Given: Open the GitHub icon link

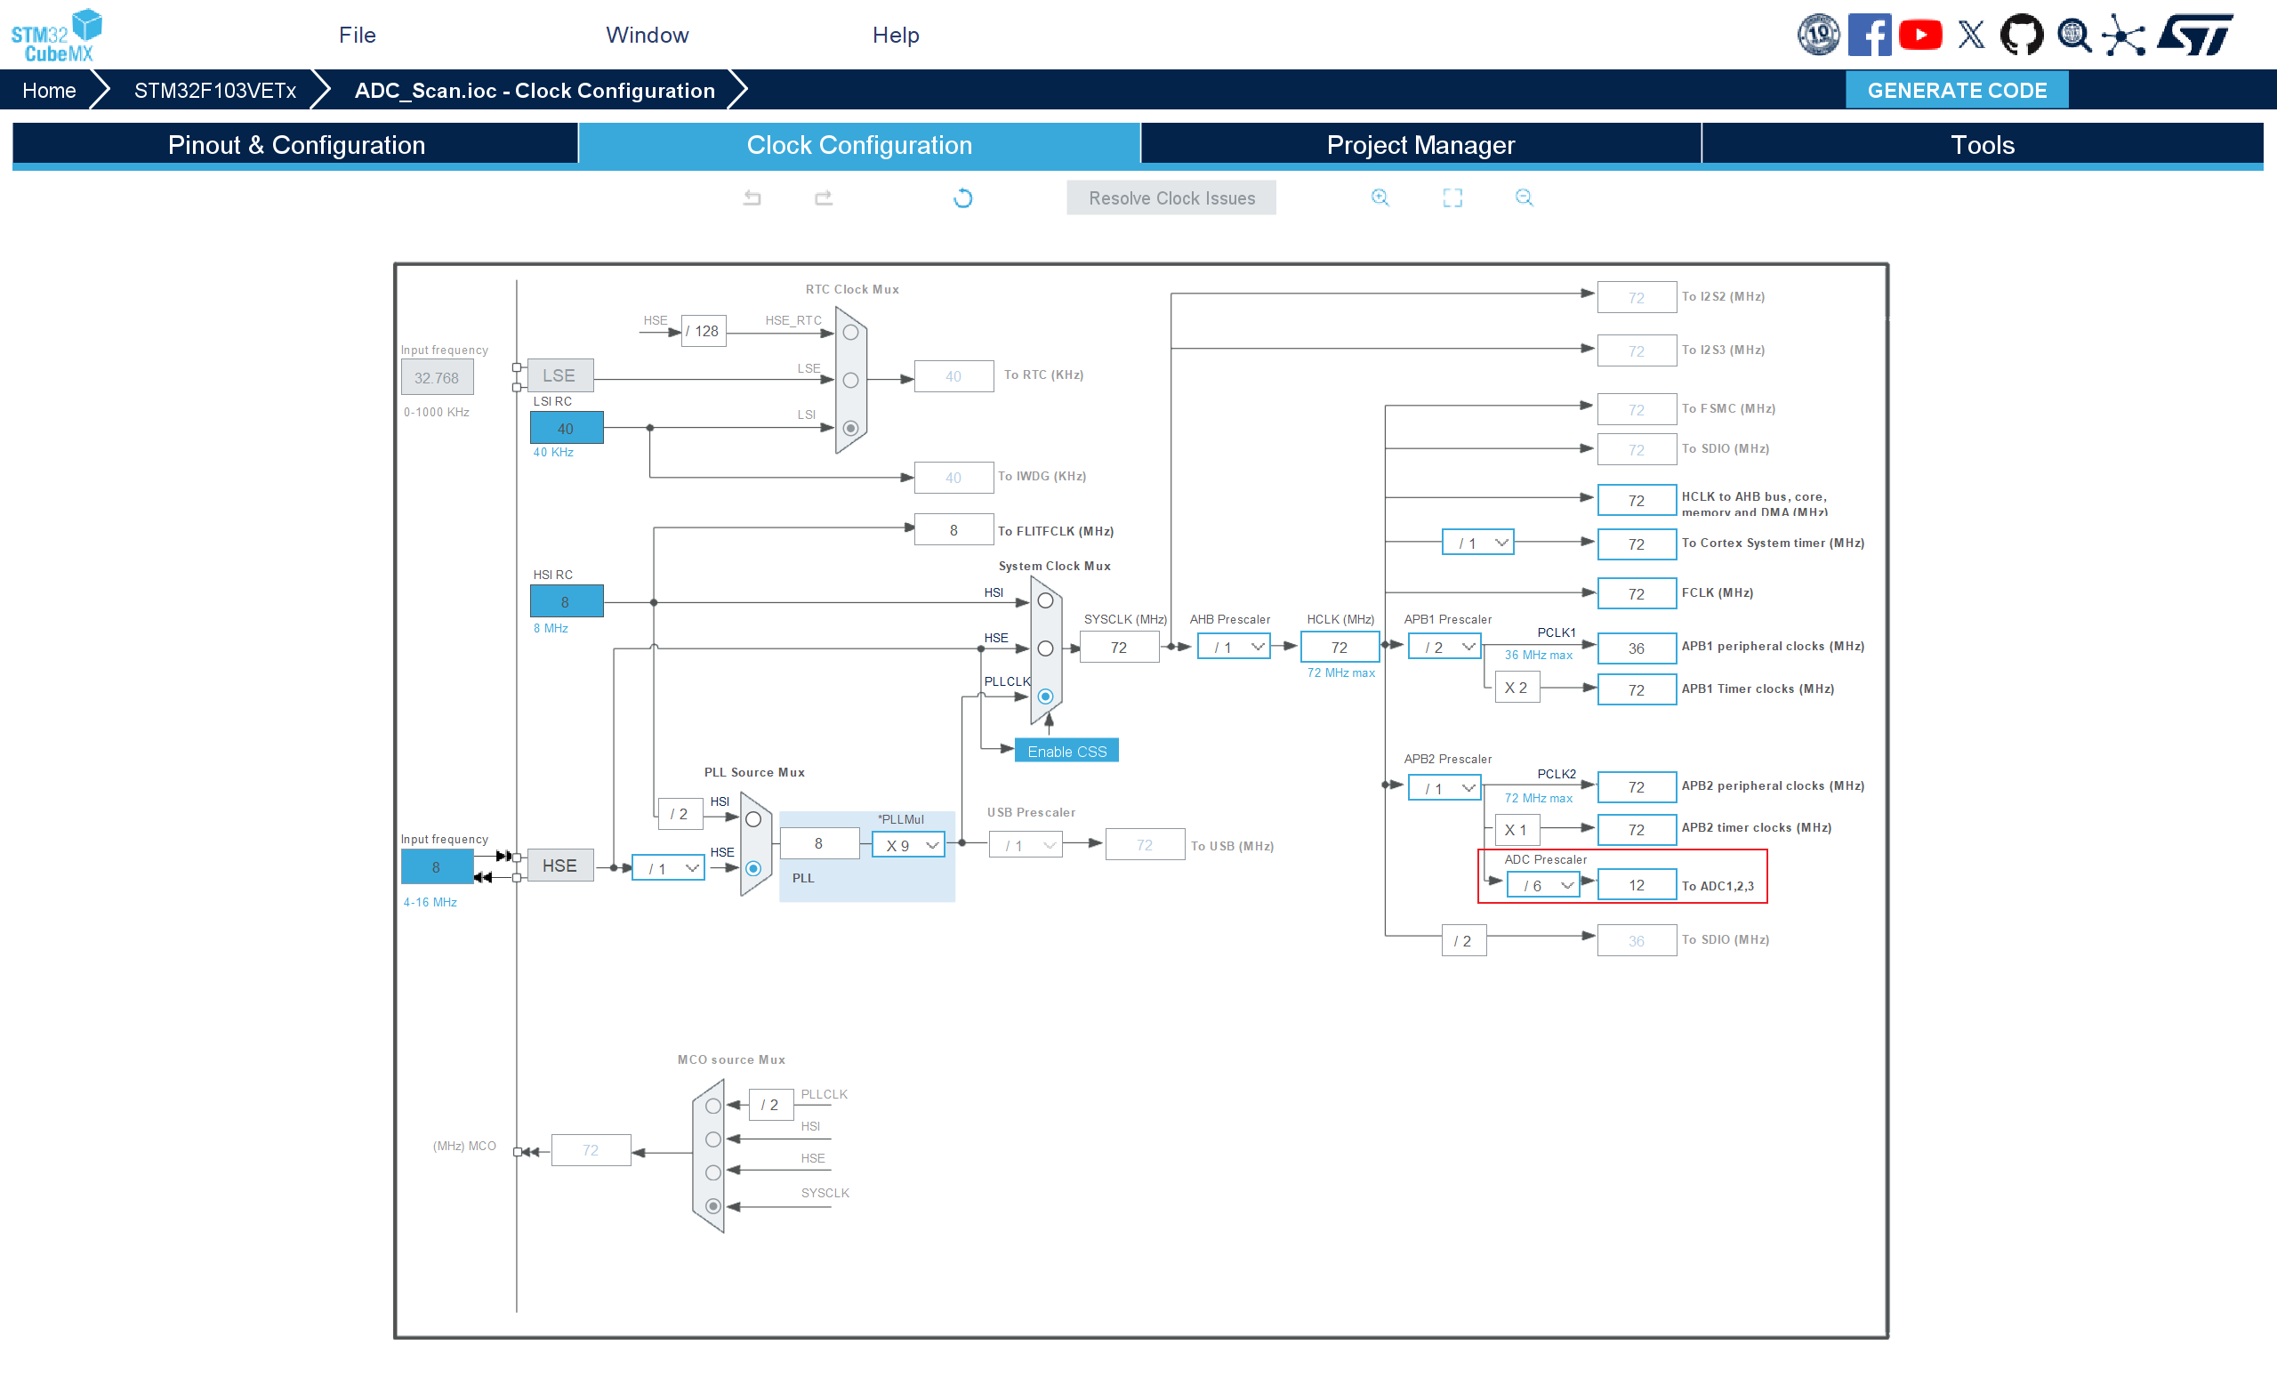Looking at the screenshot, I should point(2021,35).
